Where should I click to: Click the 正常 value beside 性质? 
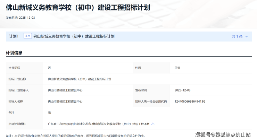pos(177,68)
